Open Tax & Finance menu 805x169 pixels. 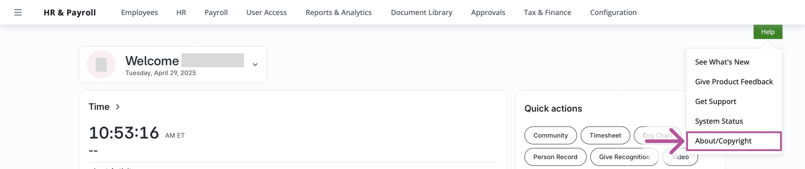[547, 13]
